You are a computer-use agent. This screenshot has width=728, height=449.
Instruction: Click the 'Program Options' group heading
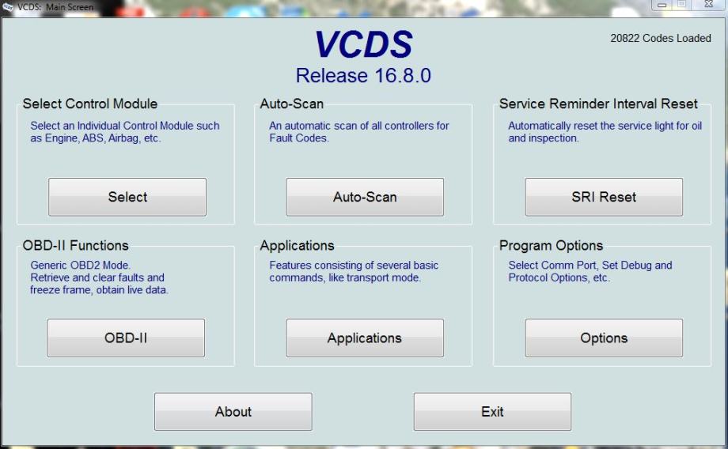[551, 245]
